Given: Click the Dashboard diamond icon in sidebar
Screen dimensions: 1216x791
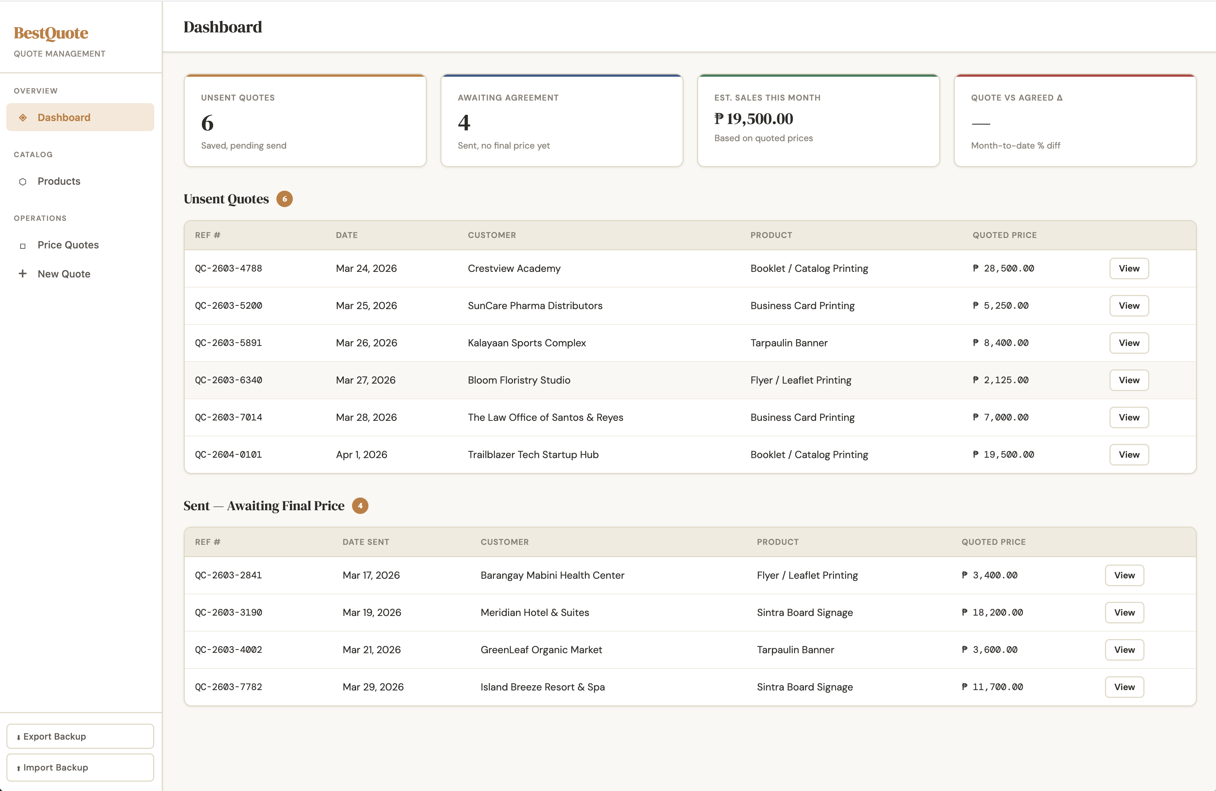Looking at the screenshot, I should (22, 117).
